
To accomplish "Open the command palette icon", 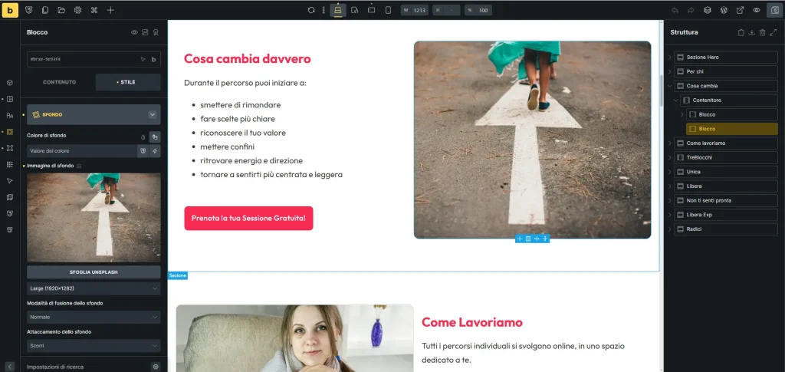I will tap(94, 10).
